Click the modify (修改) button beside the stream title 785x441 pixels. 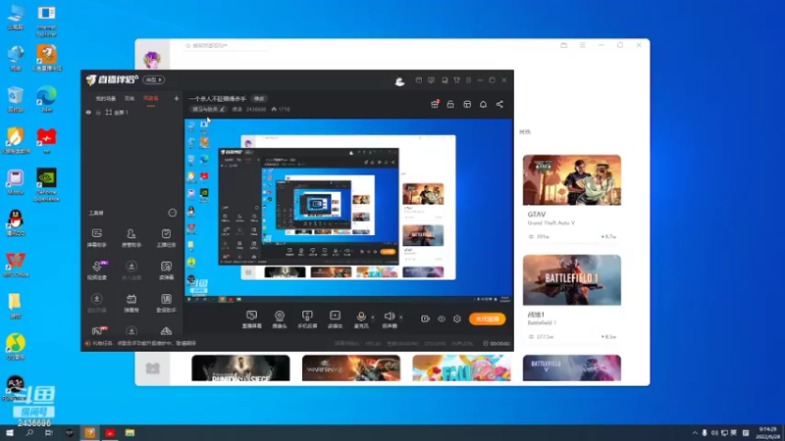tap(259, 99)
